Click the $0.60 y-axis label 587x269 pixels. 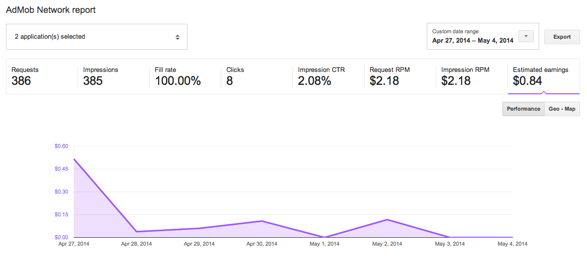coord(62,146)
